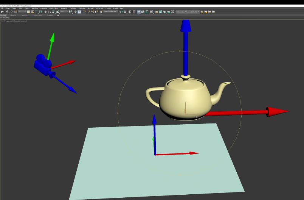Toggle the 3D Snaps button

(x=84, y=12)
